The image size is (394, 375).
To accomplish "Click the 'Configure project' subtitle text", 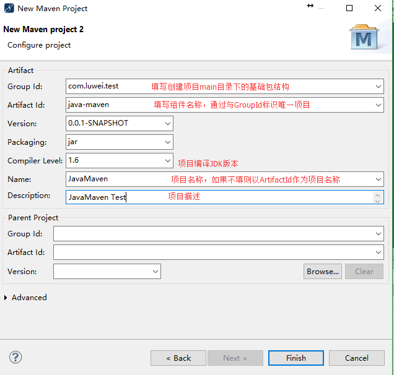I will coord(39,45).
